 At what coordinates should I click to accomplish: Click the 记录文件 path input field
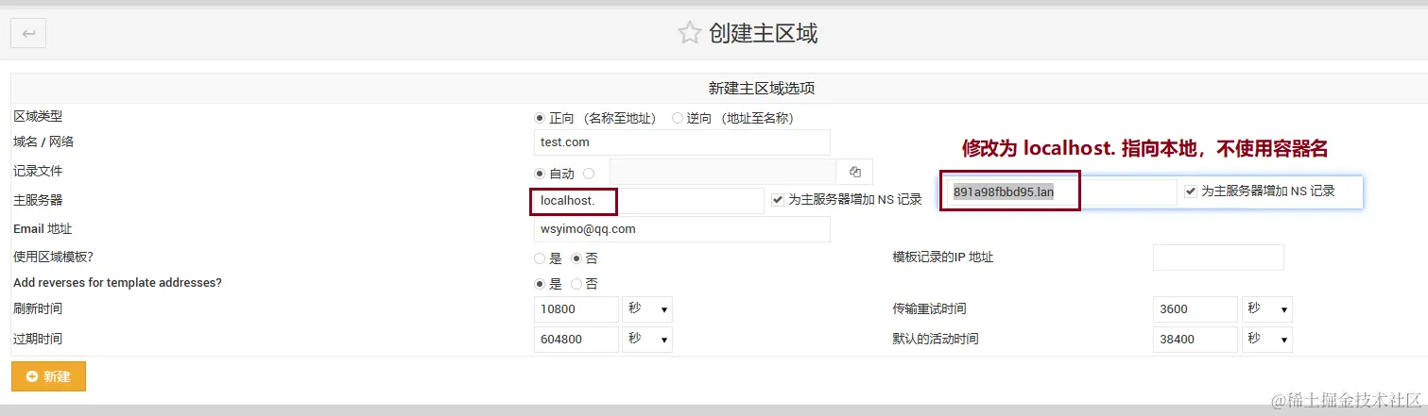(723, 172)
